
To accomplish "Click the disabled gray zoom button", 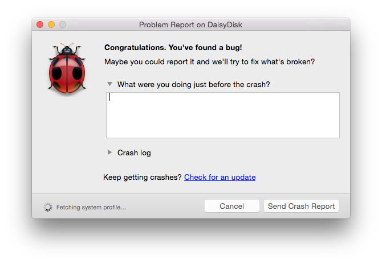I will [x=63, y=24].
